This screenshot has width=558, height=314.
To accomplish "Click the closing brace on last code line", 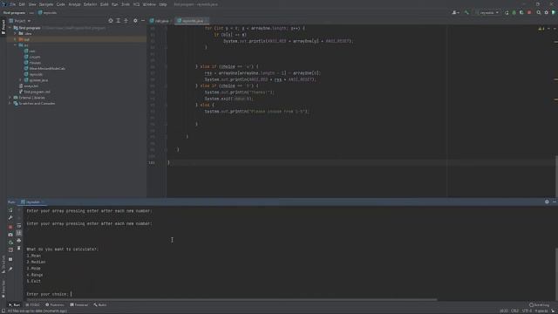I will pos(168,163).
